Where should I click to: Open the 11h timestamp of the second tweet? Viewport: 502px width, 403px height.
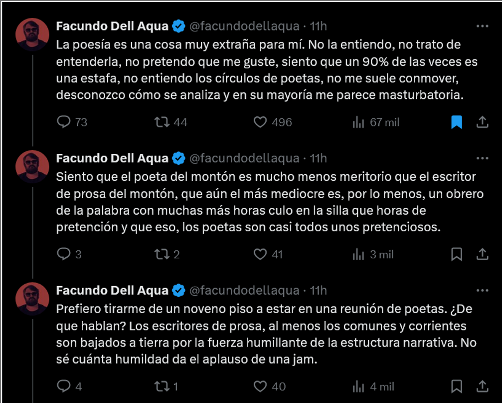click(x=318, y=158)
